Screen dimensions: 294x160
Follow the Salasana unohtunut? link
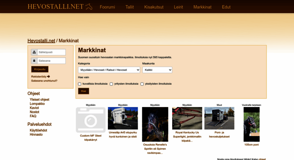point(44,81)
